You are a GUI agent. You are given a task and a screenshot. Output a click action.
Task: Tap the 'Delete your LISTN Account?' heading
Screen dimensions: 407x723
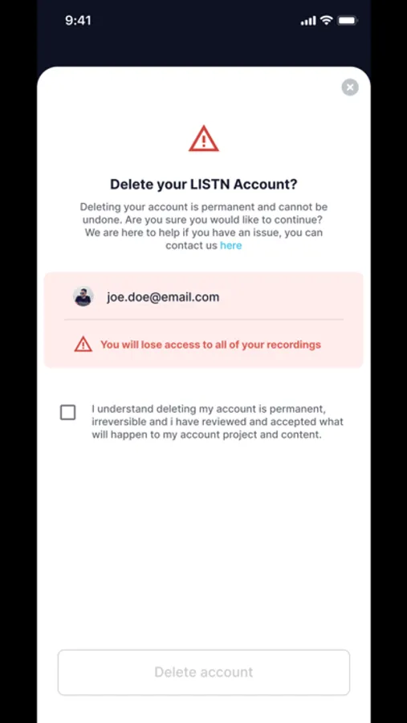coord(204,185)
